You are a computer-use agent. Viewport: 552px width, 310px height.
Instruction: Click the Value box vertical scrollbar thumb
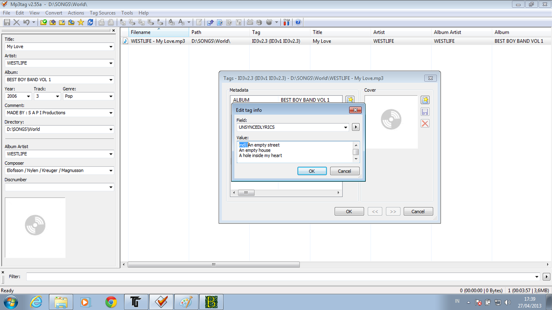[x=356, y=152]
